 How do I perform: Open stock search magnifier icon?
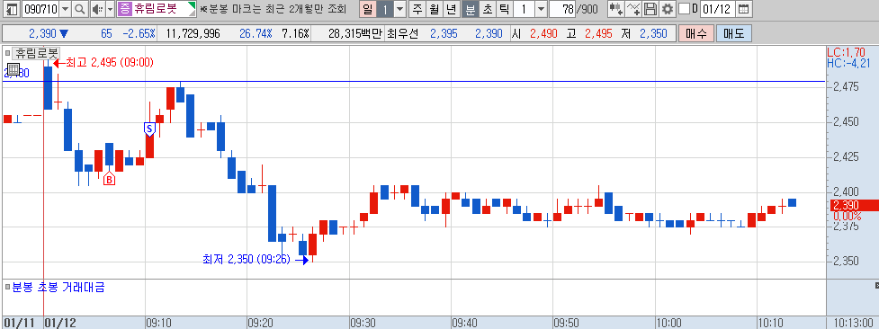(80, 8)
